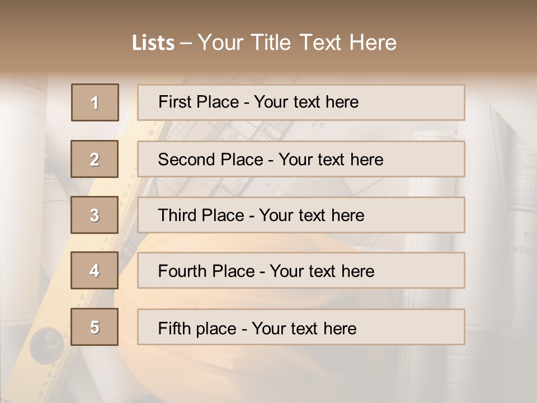The width and height of the screenshot is (537, 403).
Task: Click the number 5 box
Action: tap(95, 327)
